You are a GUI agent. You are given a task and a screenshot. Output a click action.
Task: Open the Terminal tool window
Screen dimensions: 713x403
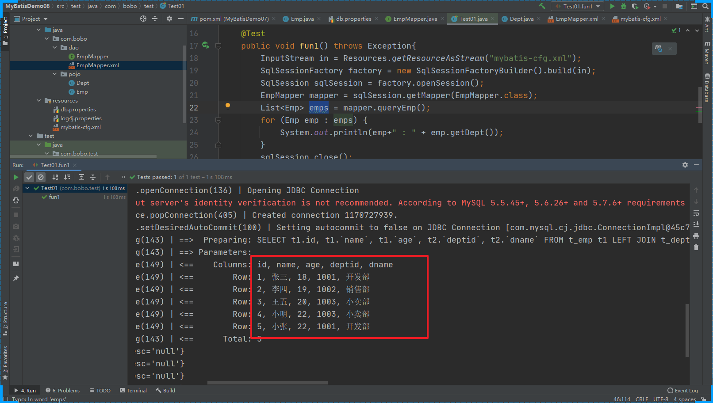(x=133, y=391)
